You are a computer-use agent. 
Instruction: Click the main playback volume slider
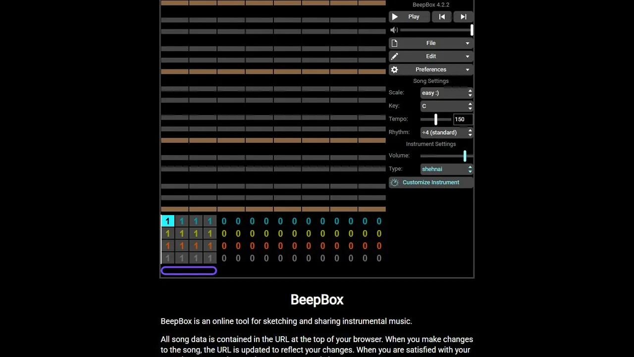436,30
